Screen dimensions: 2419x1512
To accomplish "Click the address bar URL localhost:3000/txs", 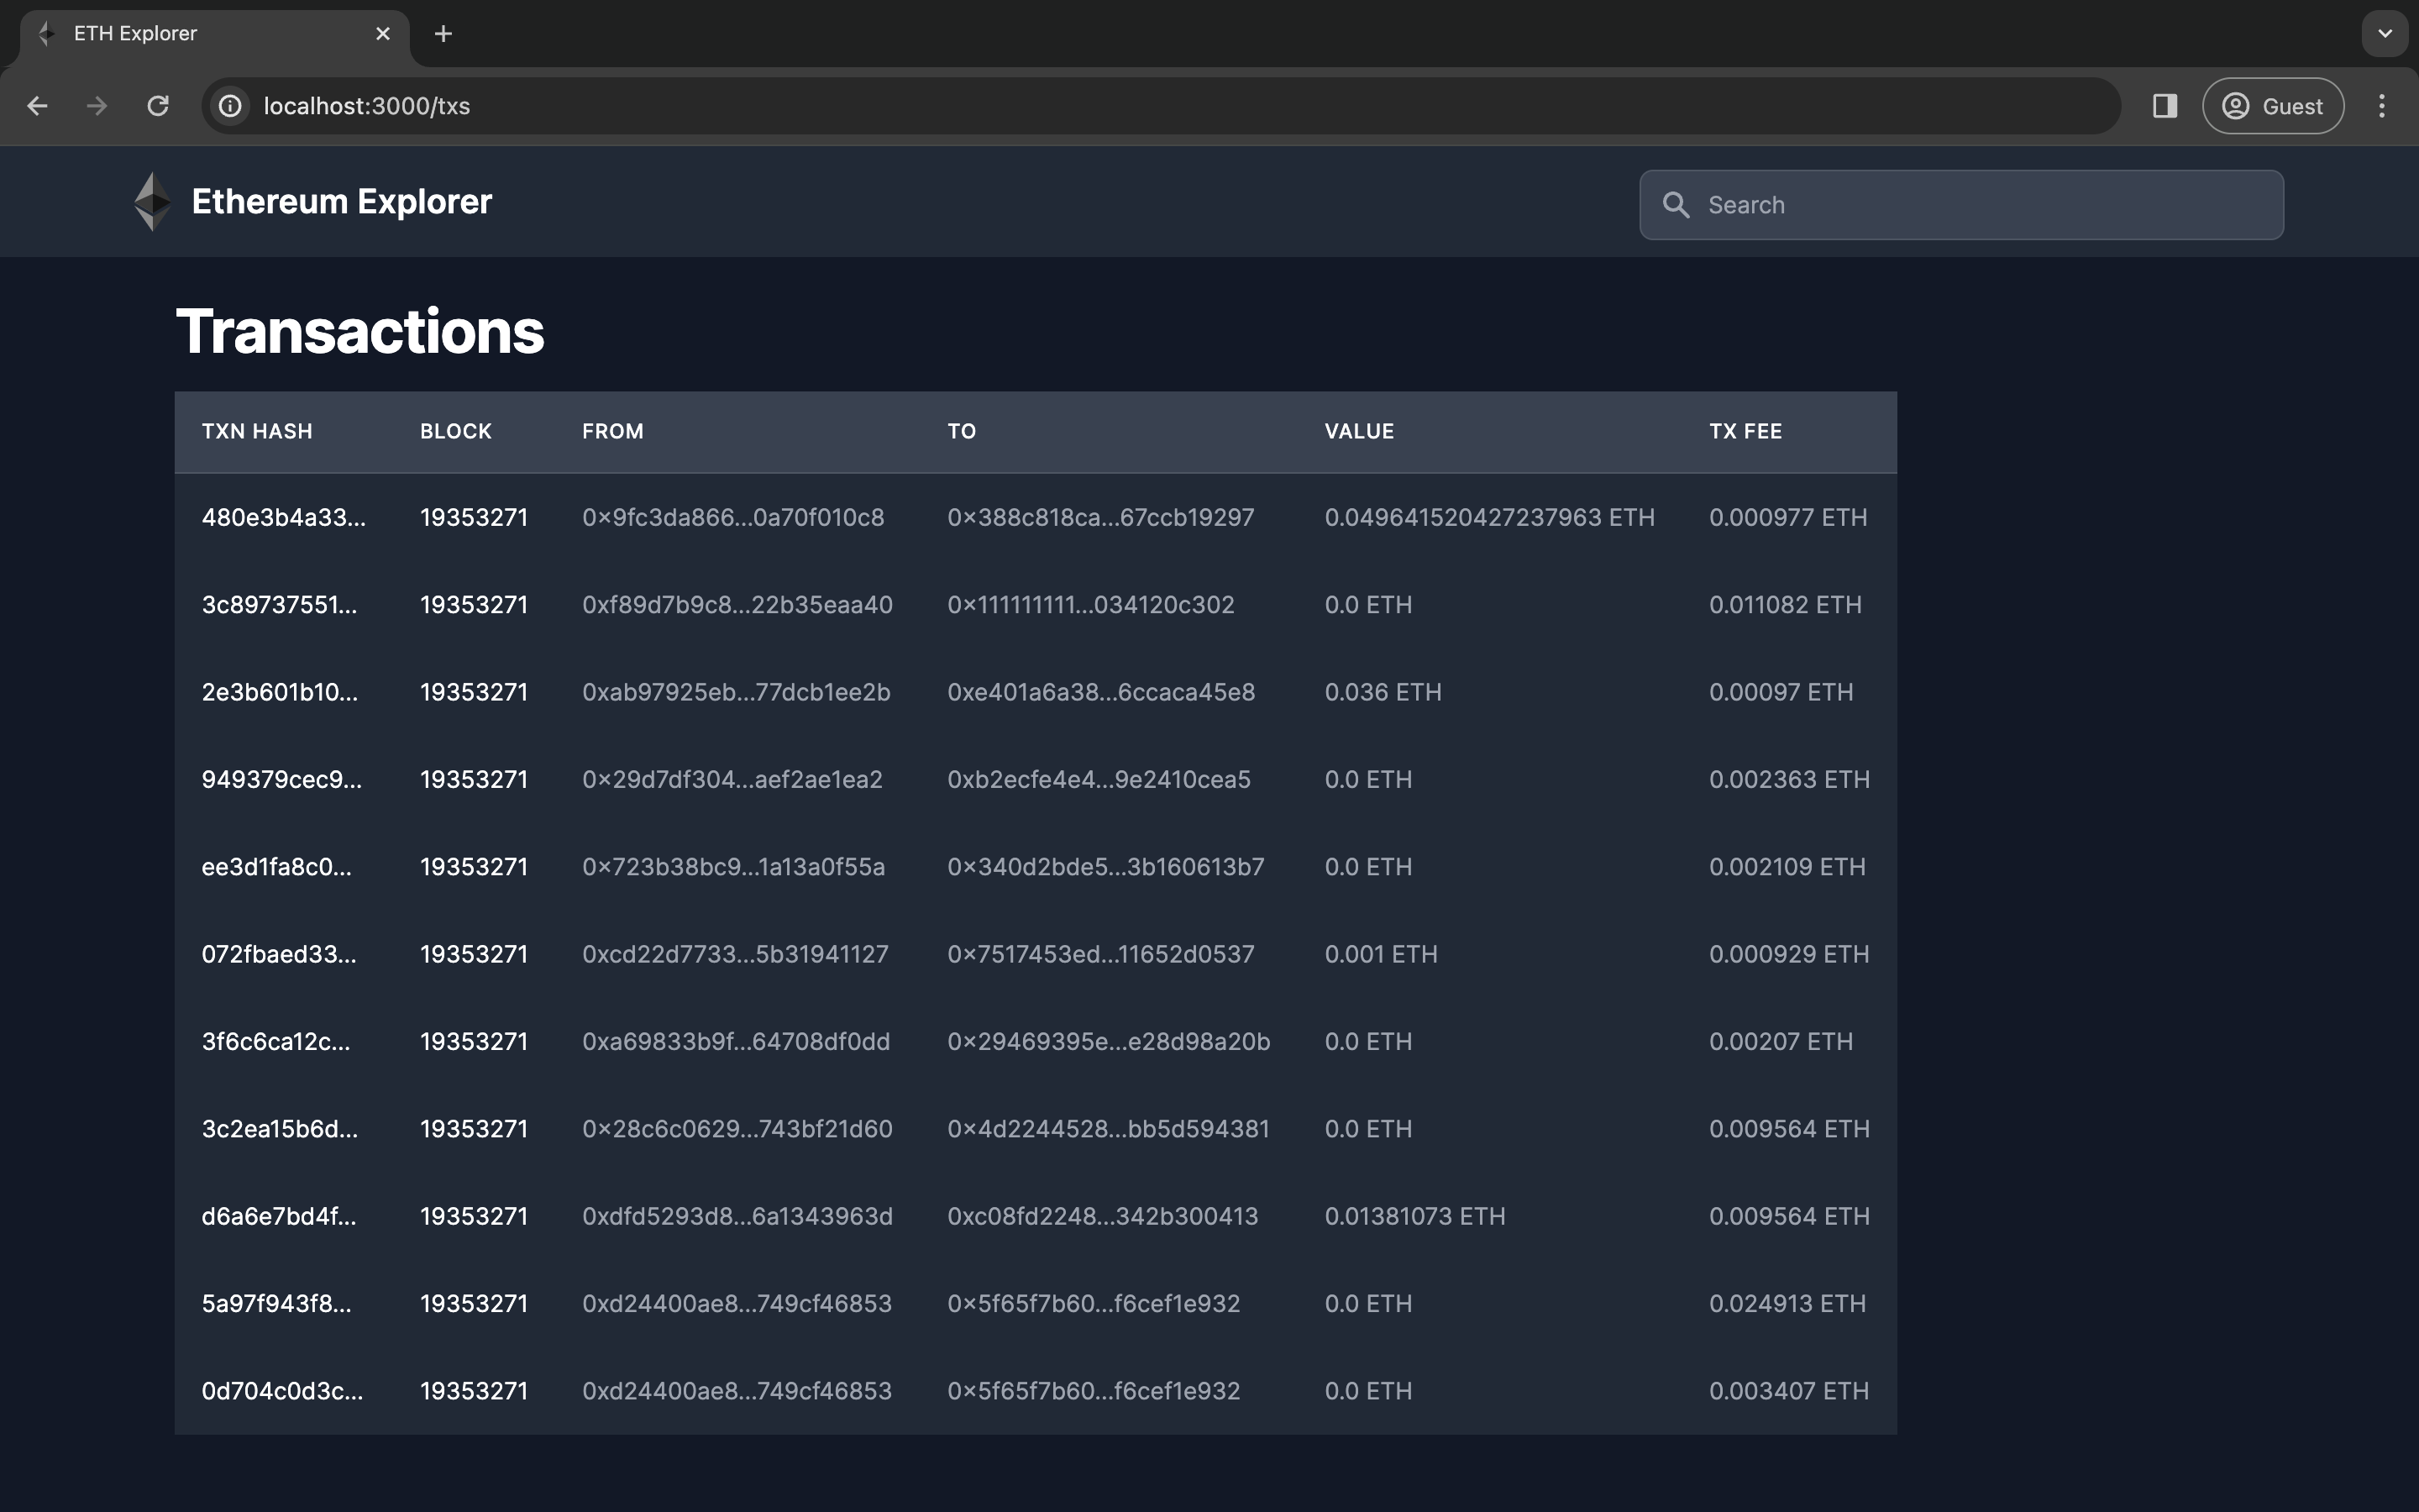I will tap(367, 106).
